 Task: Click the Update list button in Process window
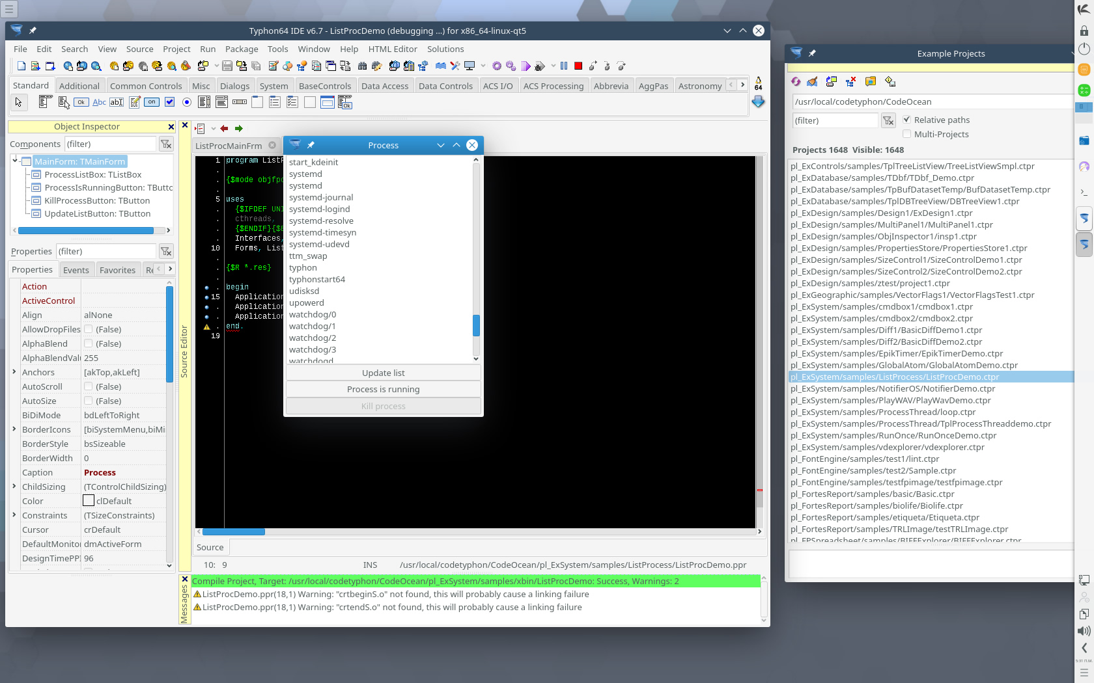click(x=384, y=373)
